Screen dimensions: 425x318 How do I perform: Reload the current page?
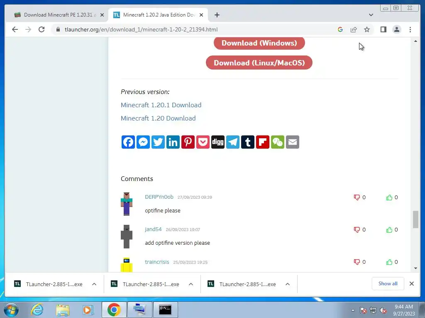click(x=42, y=29)
